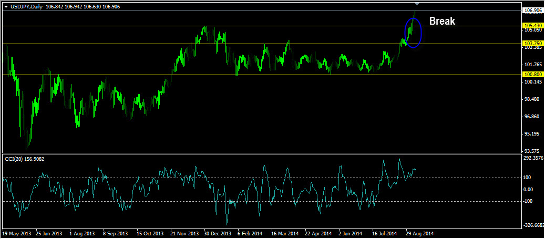Click the 16 Mar 2014 date label

(x=285, y=233)
